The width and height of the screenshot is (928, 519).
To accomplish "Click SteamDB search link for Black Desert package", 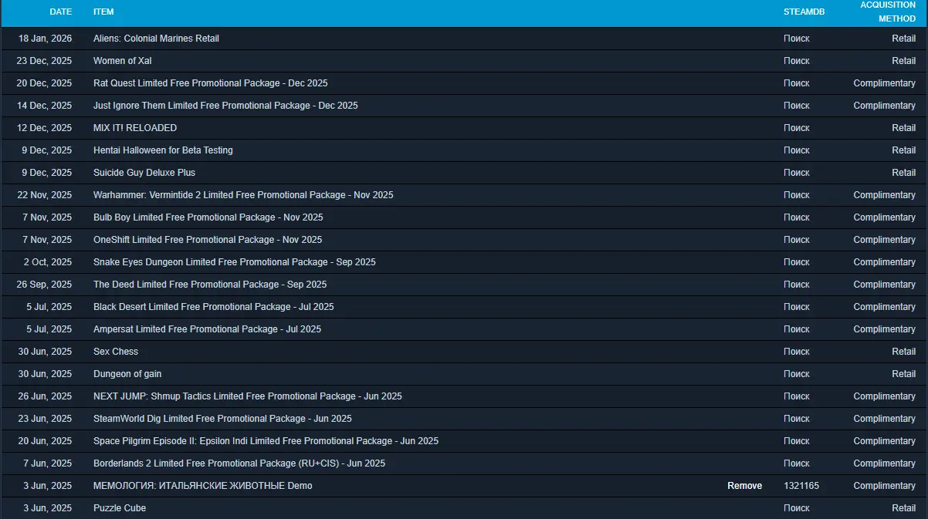I will 796,307.
